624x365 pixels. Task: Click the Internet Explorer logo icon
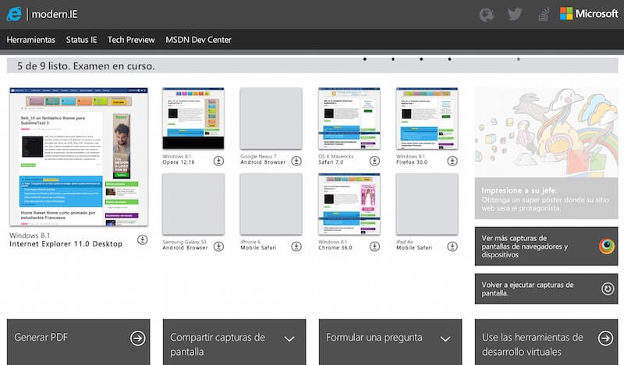[13, 14]
